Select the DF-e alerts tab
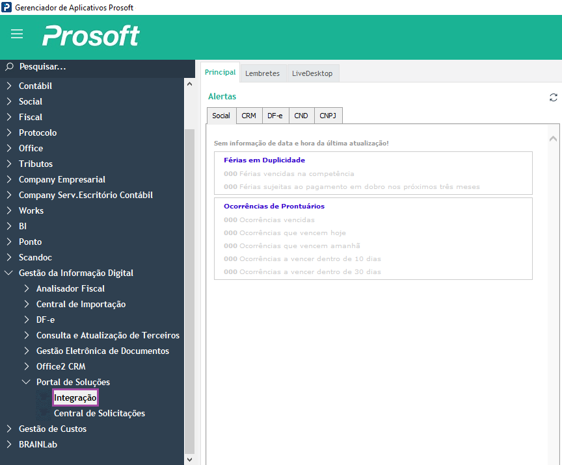The height and width of the screenshot is (465, 562). point(275,116)
